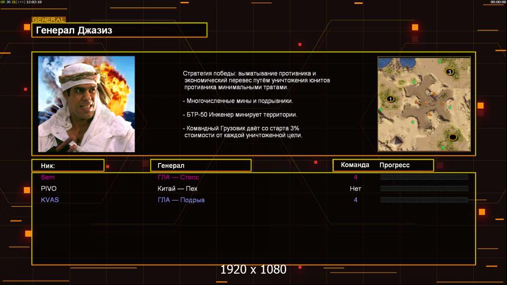
Task: Click the 'Команда' column header
Action: 355,165
